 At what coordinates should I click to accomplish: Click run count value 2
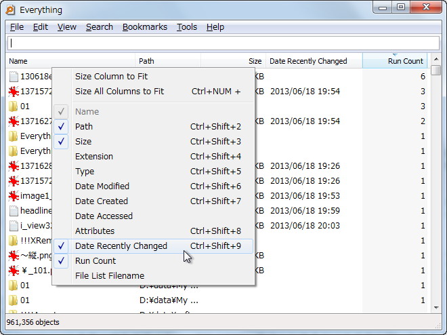(x=423, y=121)
